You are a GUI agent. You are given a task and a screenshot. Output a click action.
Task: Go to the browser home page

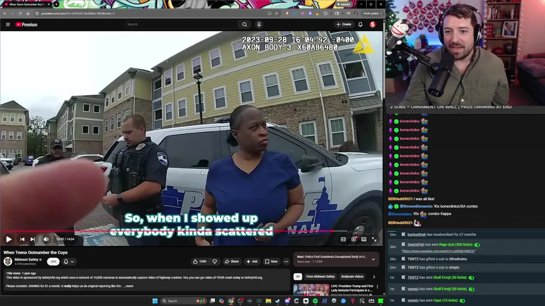tap(28, 13)
